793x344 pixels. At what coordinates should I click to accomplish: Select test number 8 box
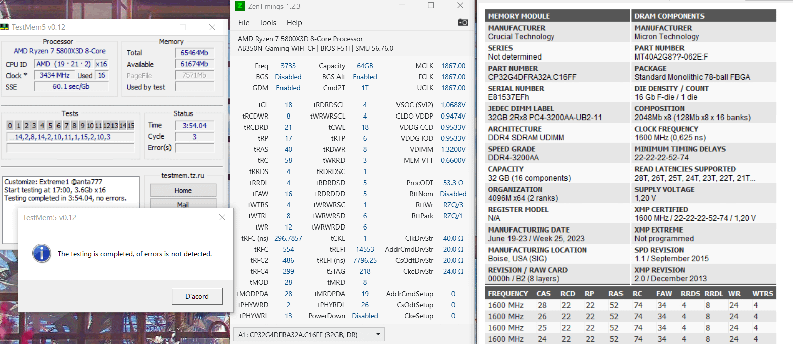coord(74,125)
